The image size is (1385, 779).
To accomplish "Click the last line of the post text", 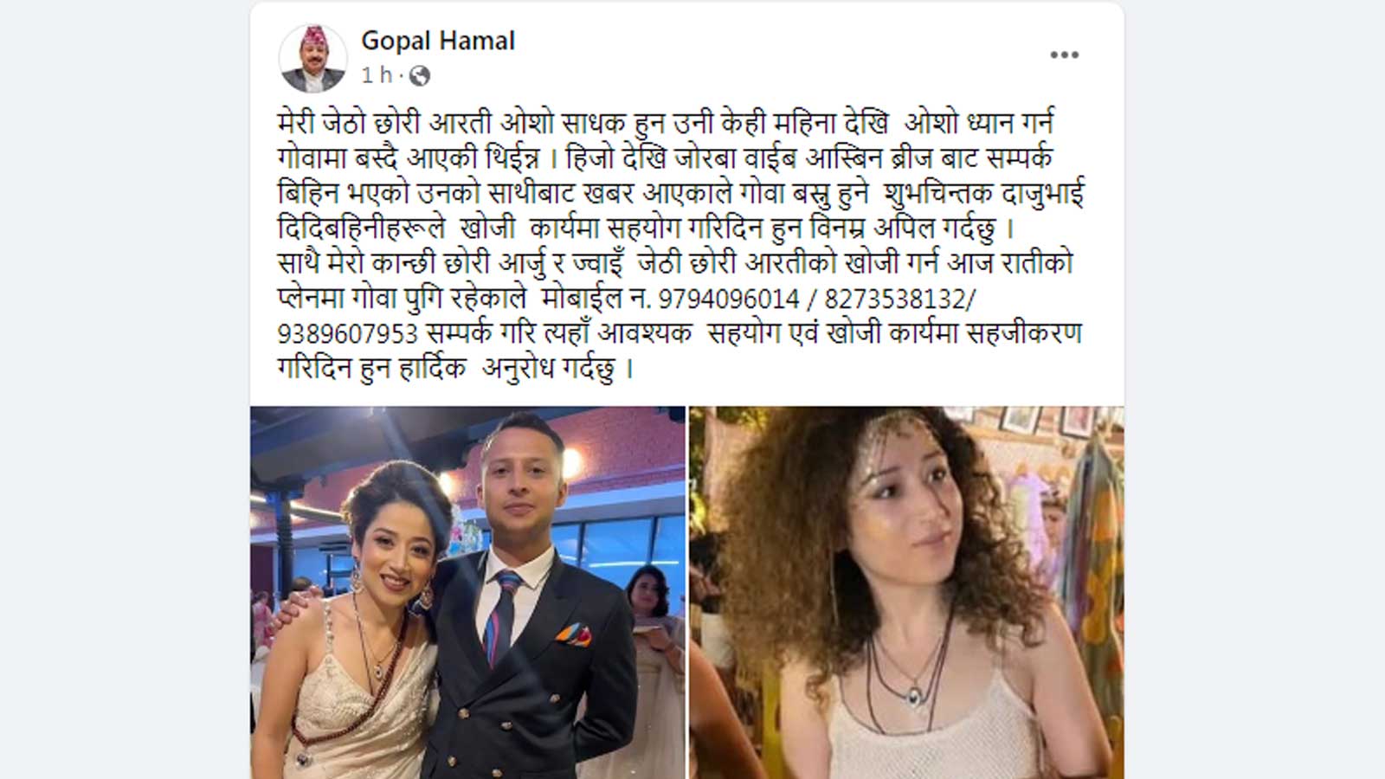I will pos(456,370).
